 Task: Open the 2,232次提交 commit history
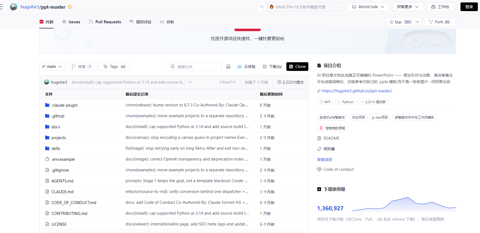[290, 82]
